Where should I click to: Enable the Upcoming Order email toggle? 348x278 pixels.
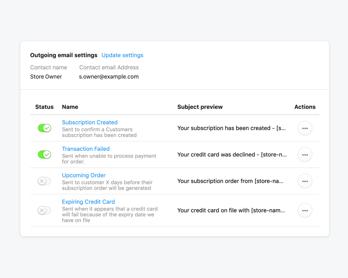click(x=44, y=181)
